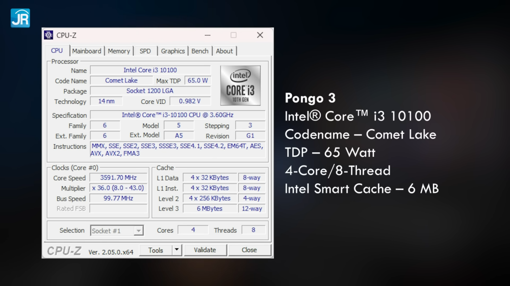Minimize the CPU-Z window
Viewport: 510px width, 286px height.
point(208,35)
